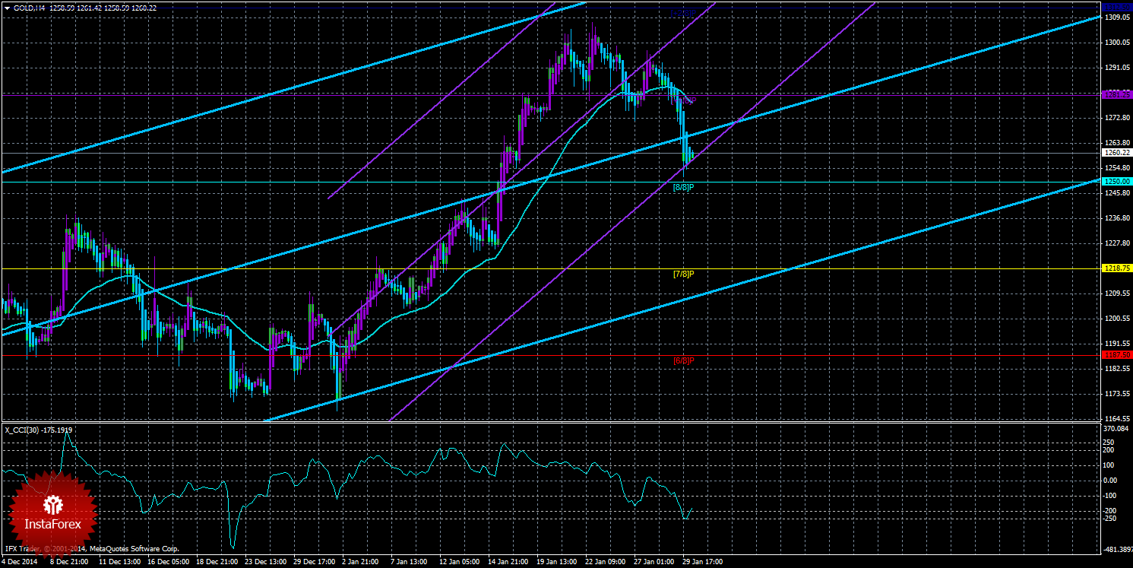This screenshot has width=1133, height=568.
Task: Click the [6/8]P Murrey level label
Action: [684, 360]
